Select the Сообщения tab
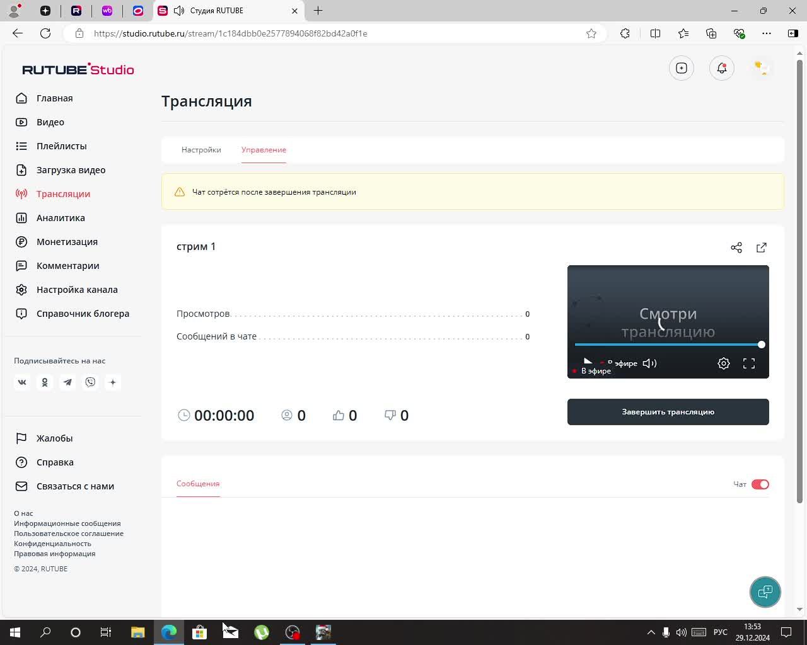The image size is (807, 645). [198, 484]
